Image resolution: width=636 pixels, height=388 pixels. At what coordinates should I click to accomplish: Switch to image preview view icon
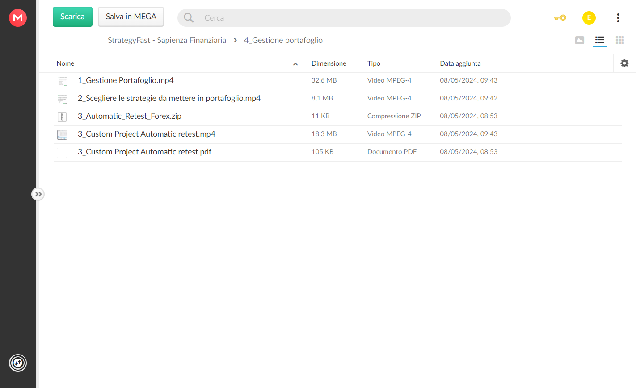(x=580, y=40)
